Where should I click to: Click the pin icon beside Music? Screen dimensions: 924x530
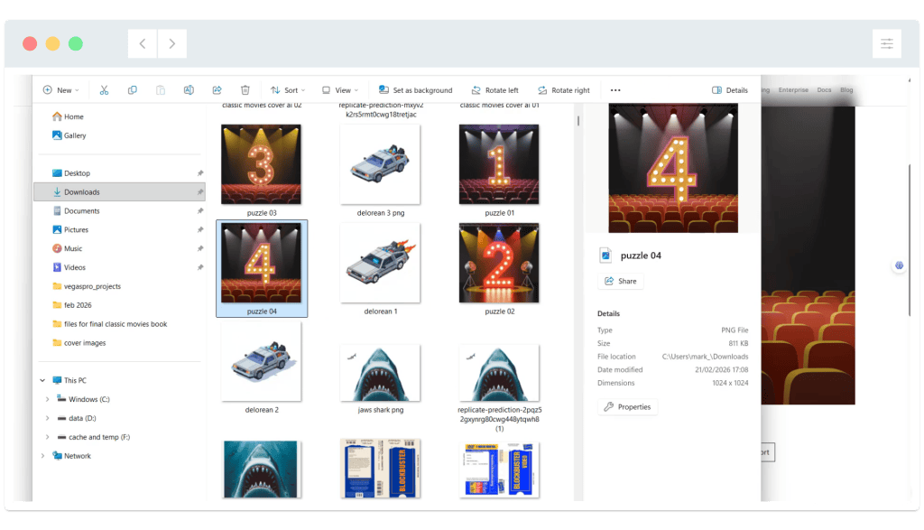200,249
